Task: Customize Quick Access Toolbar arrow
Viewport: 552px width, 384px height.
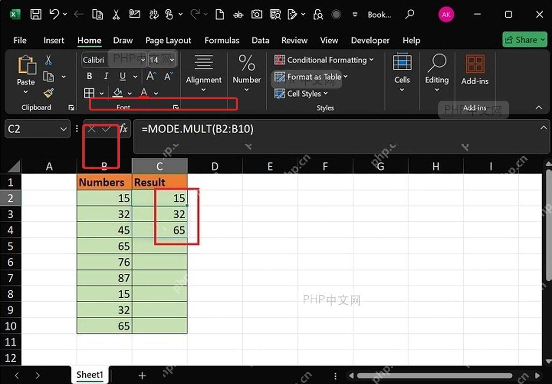Action: pyautogui.click(x=355, y=15)
